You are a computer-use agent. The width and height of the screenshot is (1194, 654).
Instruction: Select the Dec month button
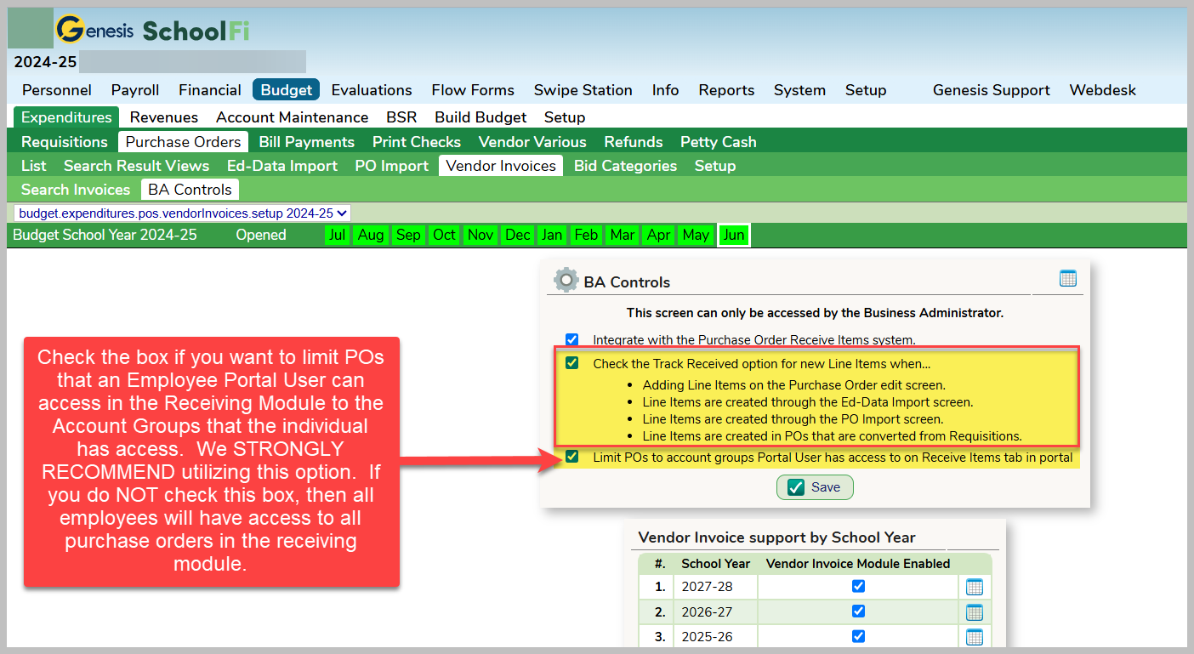click(x=518, y=235)
